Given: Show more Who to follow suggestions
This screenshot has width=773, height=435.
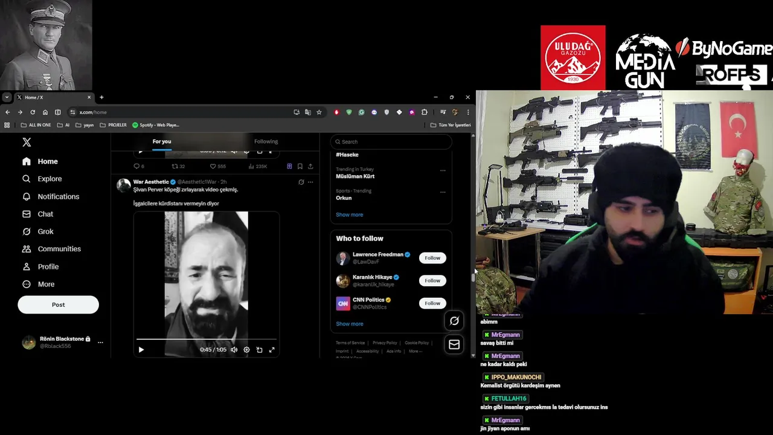Looking at the screenshot, I should [x=350, y=324].
